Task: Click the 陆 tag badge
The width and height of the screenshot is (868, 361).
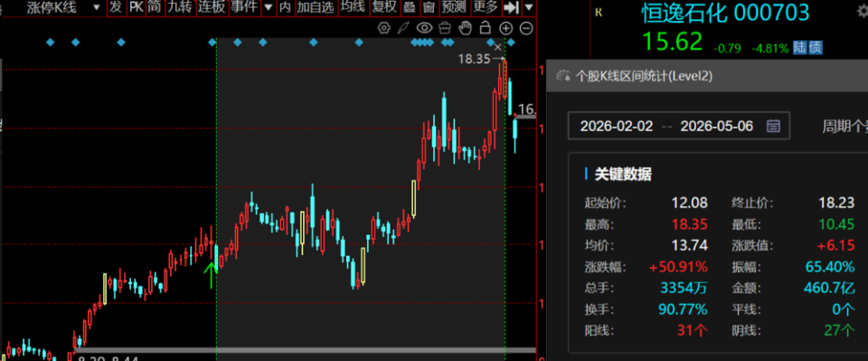Action: (800, 48)
